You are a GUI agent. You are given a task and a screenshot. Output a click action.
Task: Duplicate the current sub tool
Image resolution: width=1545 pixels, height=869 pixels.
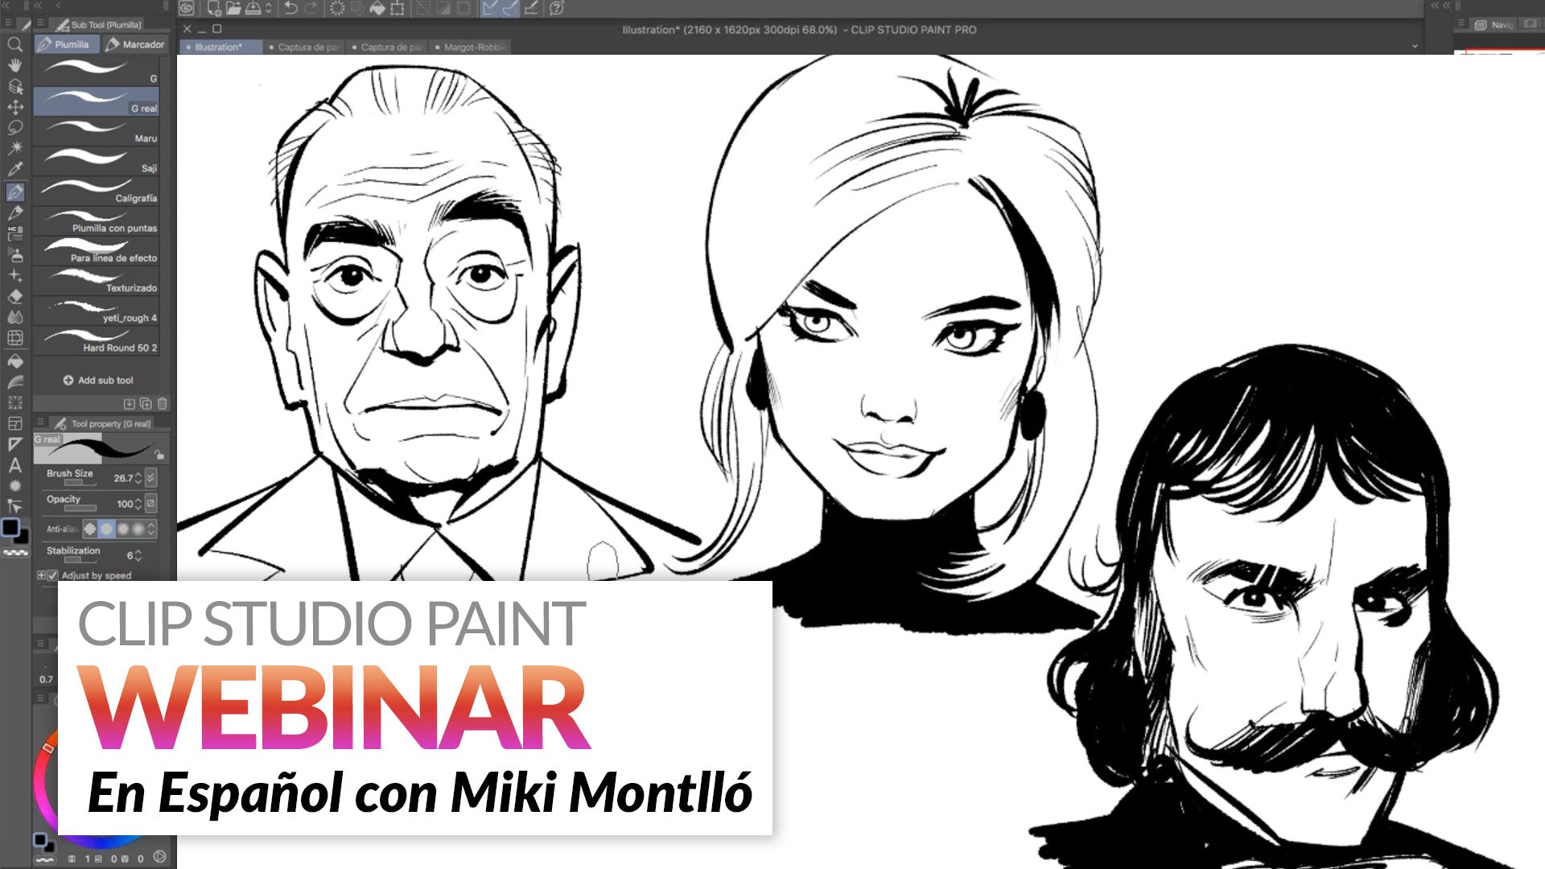click(x=146, y=403)
